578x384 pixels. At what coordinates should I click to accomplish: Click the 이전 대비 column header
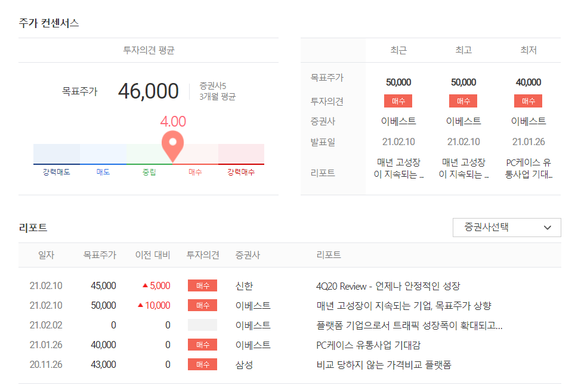[x=153, y=255]
